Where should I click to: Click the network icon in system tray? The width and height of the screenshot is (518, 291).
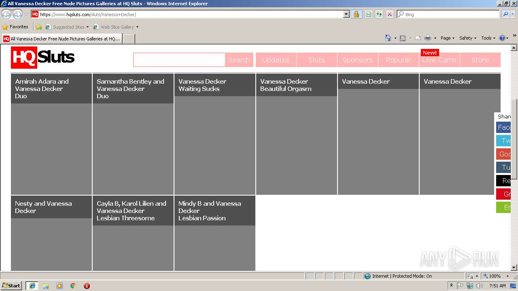point(470,286)
